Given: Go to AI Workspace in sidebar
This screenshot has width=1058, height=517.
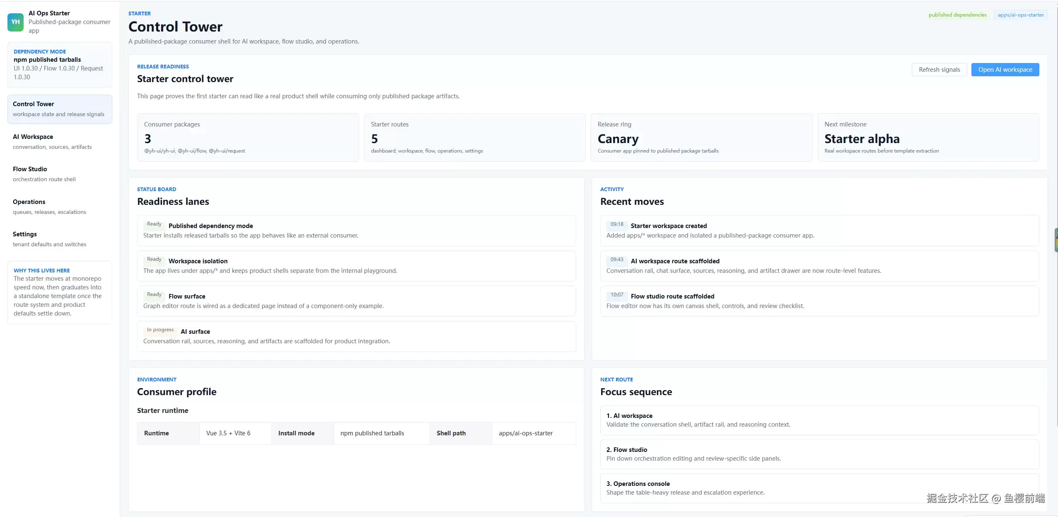Looking at the screenshot, I should (60, 141).
